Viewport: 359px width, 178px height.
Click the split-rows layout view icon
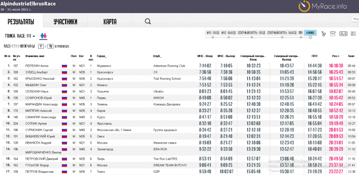tap(332, 34)
